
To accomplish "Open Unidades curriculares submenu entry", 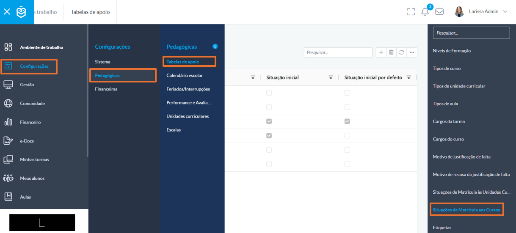I will pos(188,116).
